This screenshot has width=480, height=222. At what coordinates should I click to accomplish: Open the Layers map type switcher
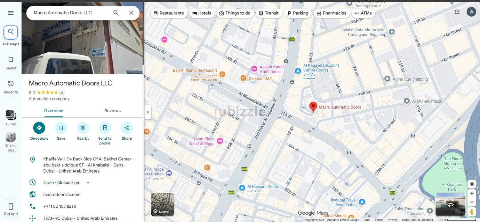coord(162,204)
